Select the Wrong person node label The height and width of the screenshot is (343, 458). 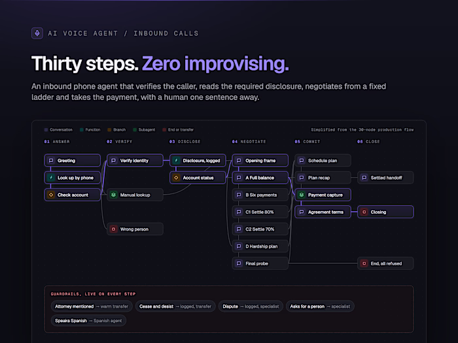[x=134, y=229]
